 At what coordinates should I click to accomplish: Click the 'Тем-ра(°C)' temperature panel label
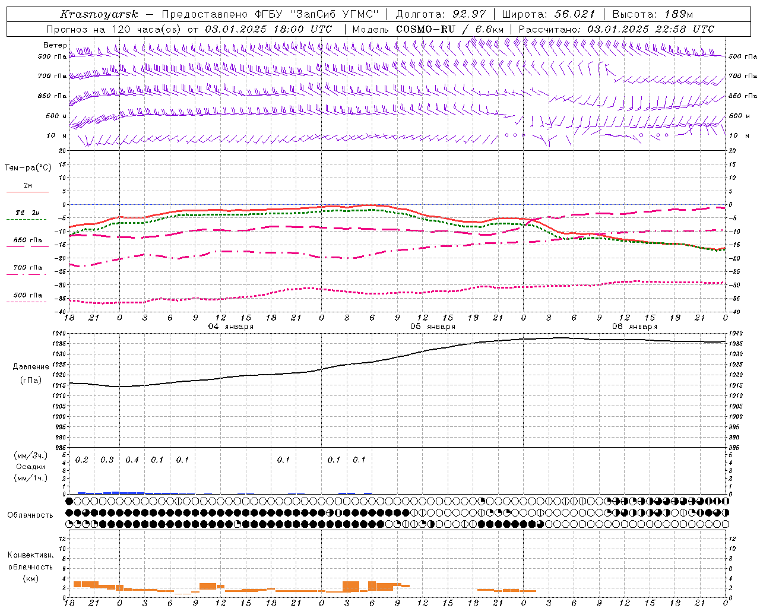(x=28, y=168)
